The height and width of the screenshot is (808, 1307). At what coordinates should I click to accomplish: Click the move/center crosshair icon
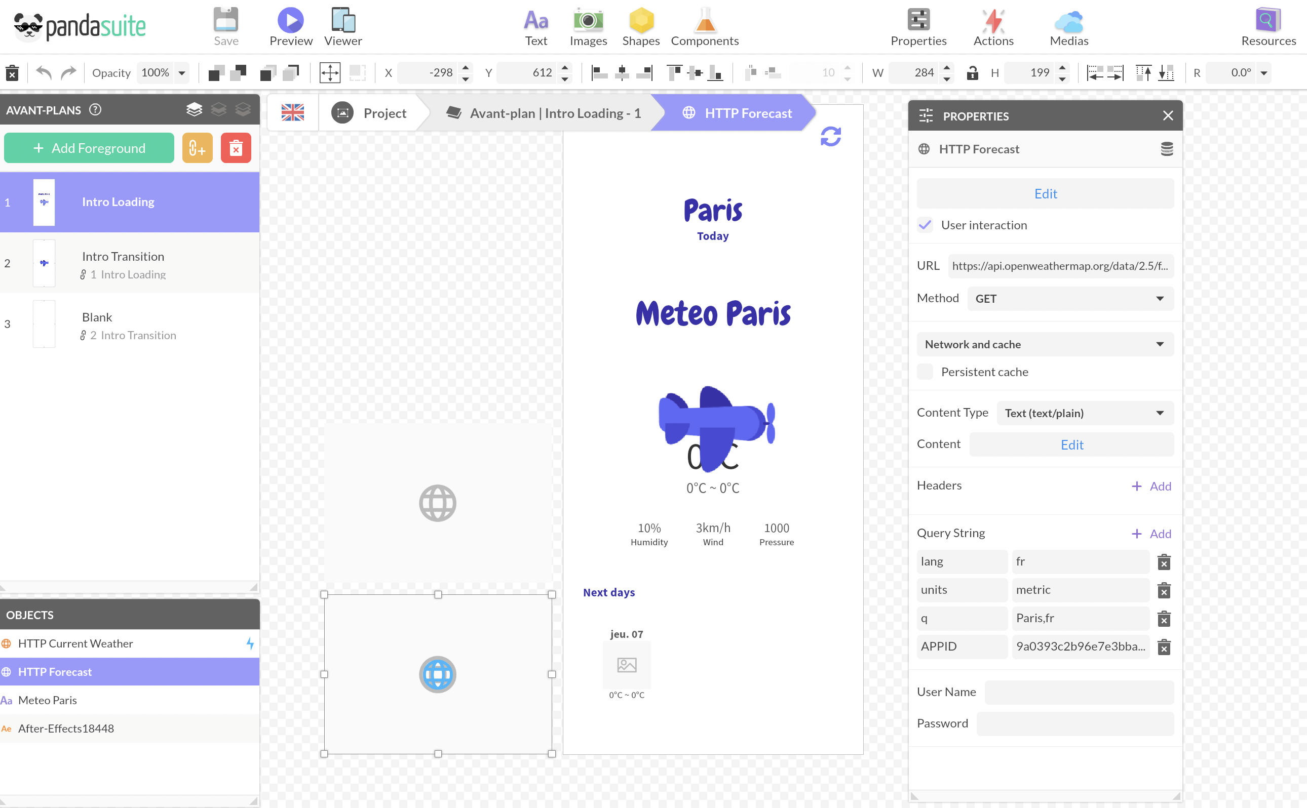pos(330,73)
